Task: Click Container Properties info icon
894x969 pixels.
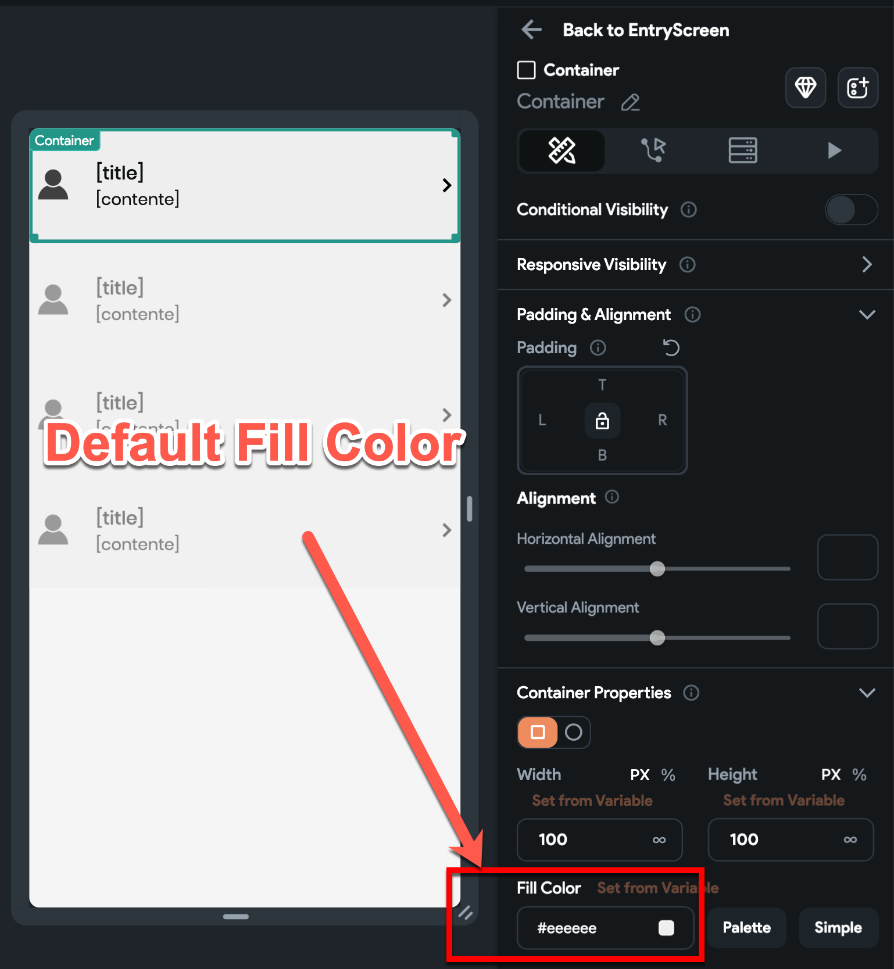Action: point(691,692)
